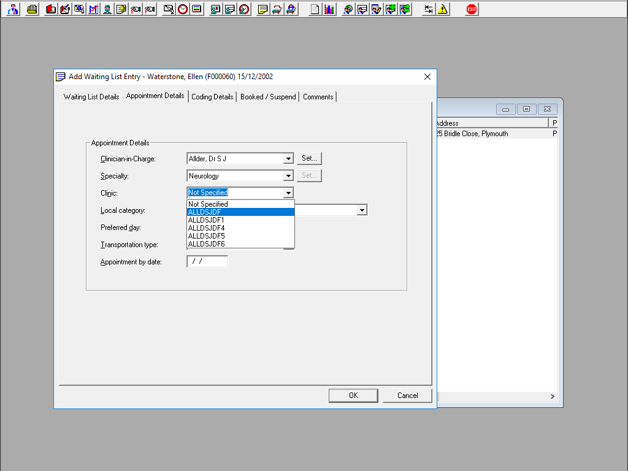Close the Add Waiting List Entry dialog

click(427, 77)
